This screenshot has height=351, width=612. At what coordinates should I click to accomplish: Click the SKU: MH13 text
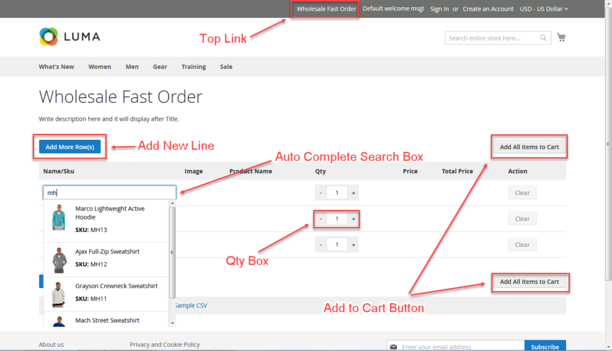[x=91, y=230]
